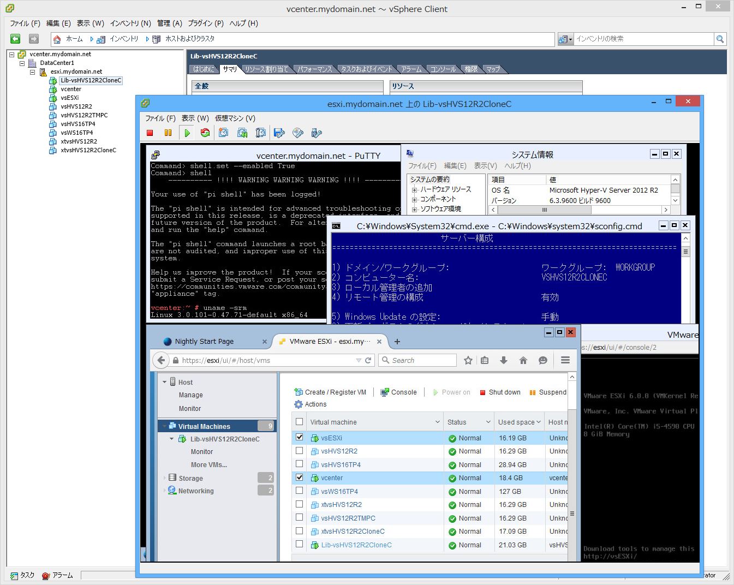The width and height of the screenshot is (734, 585).
Task: Click More VMs... in ESXi navigator
Action: [209, 465]
